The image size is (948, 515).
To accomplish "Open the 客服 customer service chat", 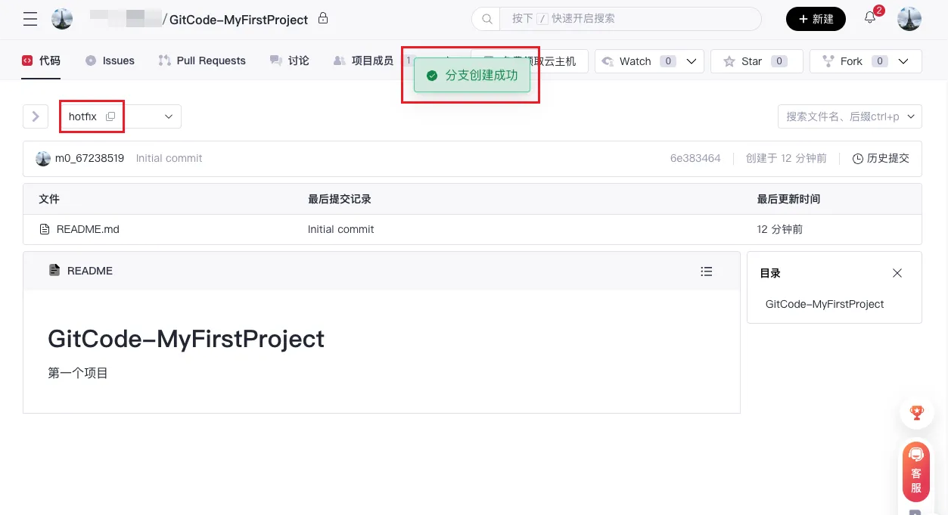I will [x=915, y=473].
